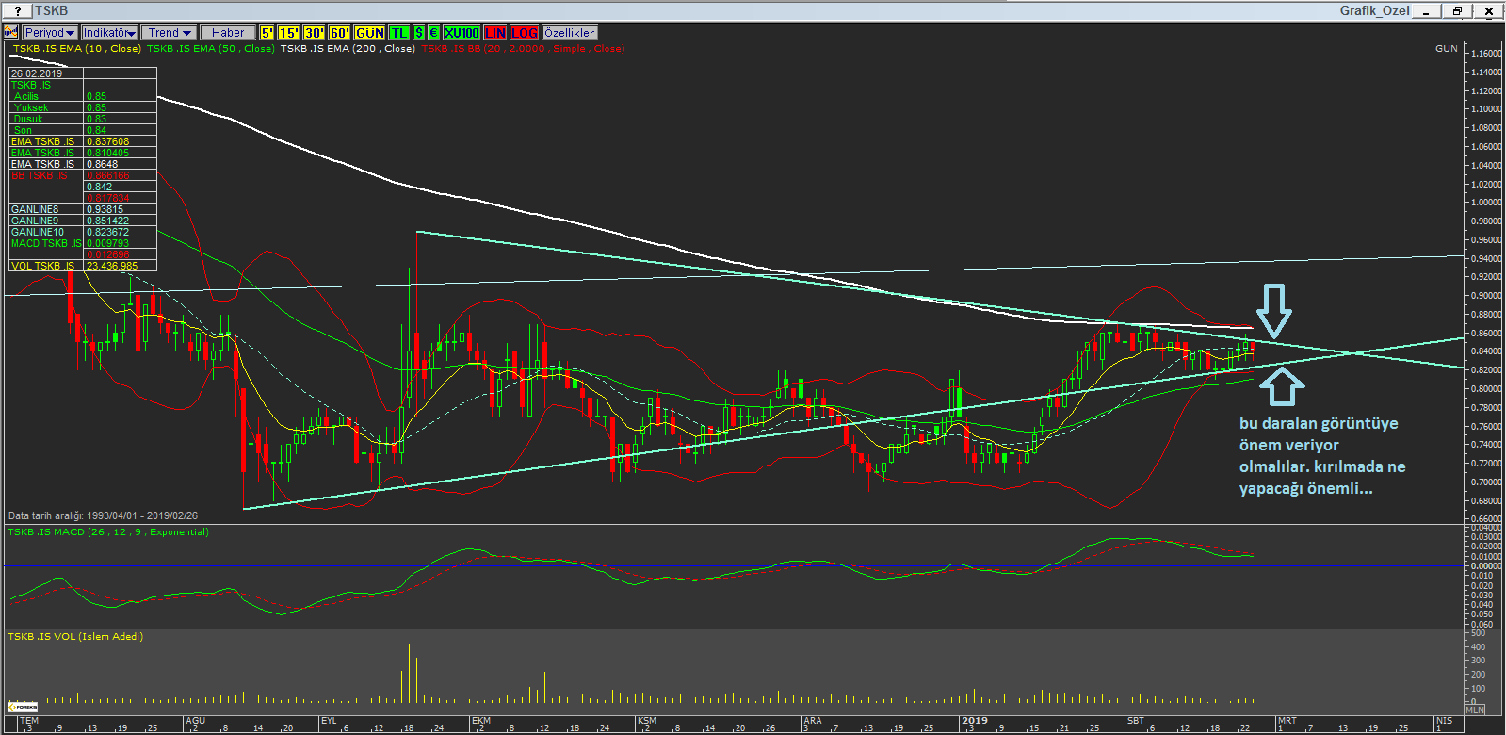This screenshot has width=1506, height=735.
Task: Click the GANLINE9 row in data box
Action: click(83, 220)
